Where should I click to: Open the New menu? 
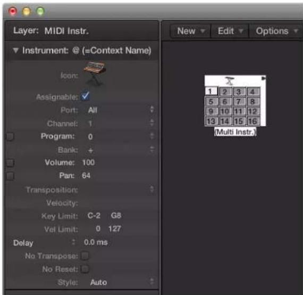pyautogui.click(x=190, y=31)
